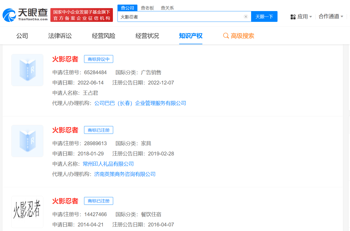Switch to the 查关系 search tab
The height and width of the screenshot is (231, 350).
coord(167,8)
